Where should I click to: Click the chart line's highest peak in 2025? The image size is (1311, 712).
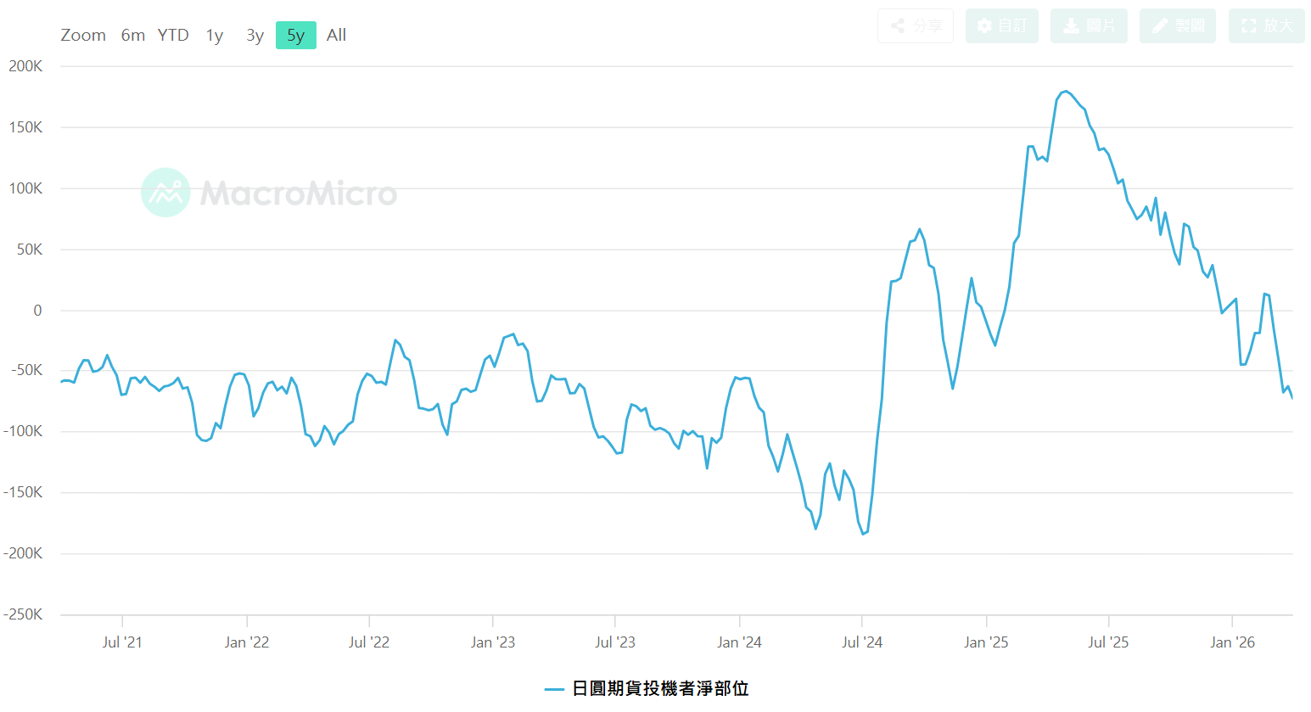point(1066,91)
